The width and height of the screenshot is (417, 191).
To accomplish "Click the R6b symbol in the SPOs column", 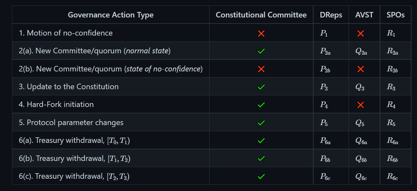I will click(392, 159).
